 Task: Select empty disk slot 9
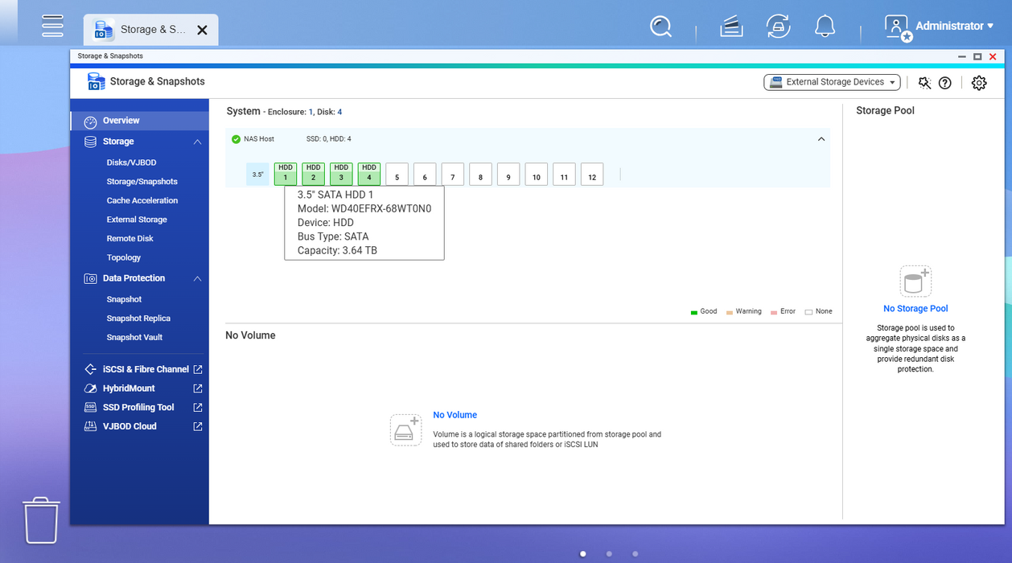[x=508, y=174]
